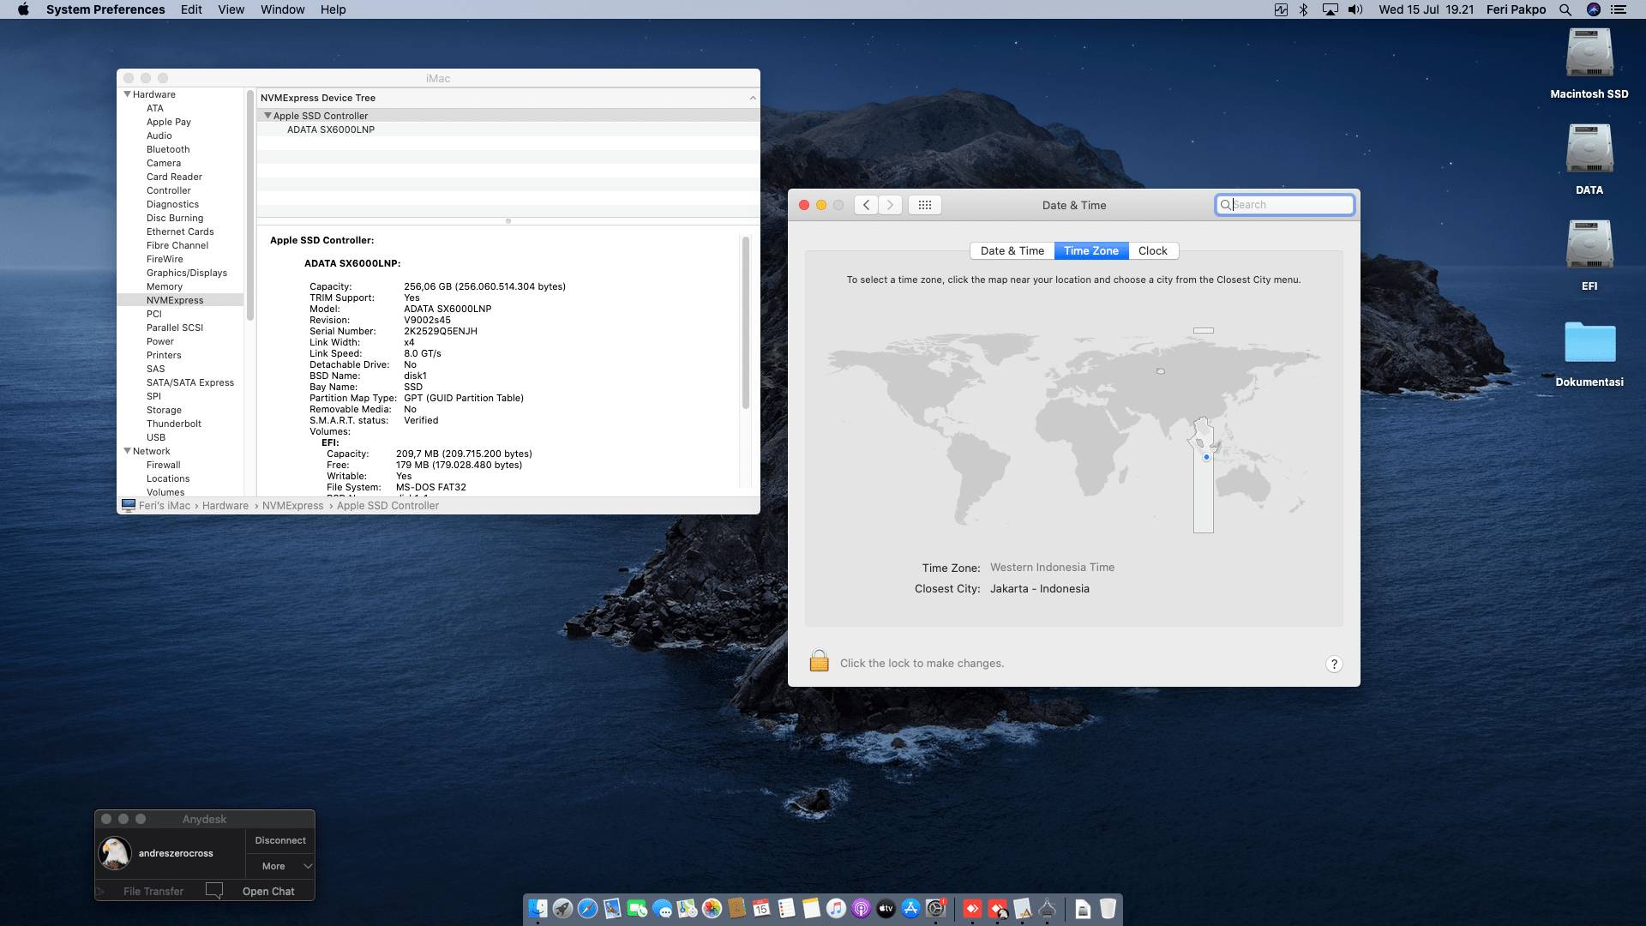Click System Preferences gear icon in Dock
Image resolution: width=1646 pixels, height=926 pixels.
tap(935, 909)
